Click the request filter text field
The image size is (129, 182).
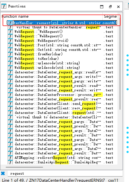tap(65, 174)
